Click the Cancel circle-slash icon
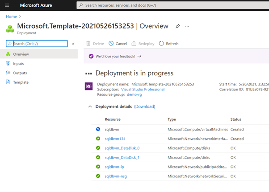 (x=111, y=43)
